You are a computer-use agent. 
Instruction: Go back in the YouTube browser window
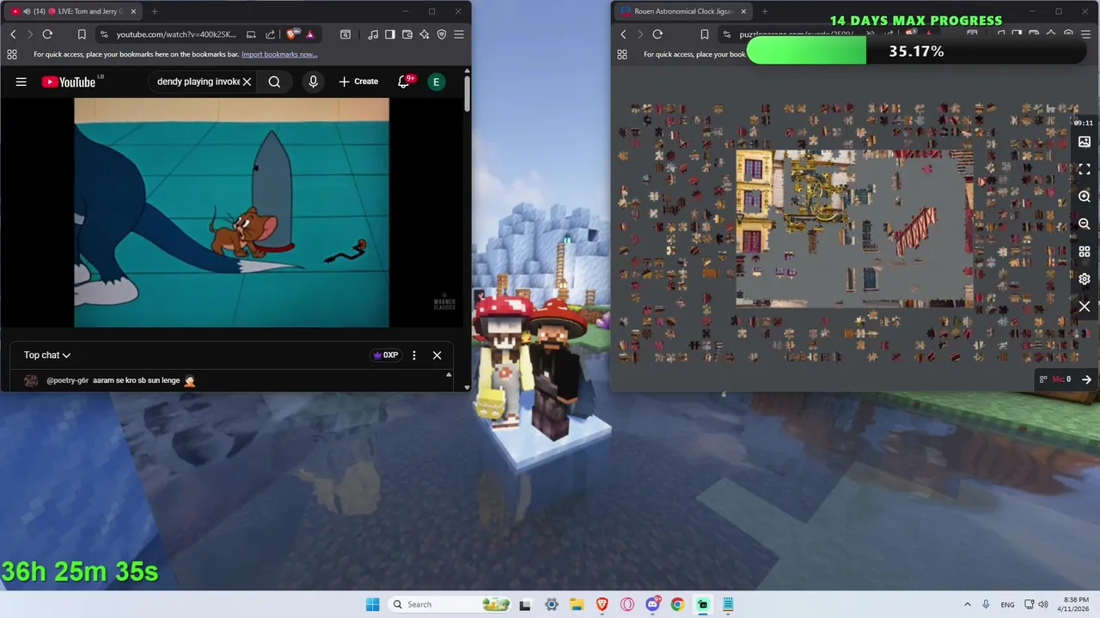tap(13, 34)
